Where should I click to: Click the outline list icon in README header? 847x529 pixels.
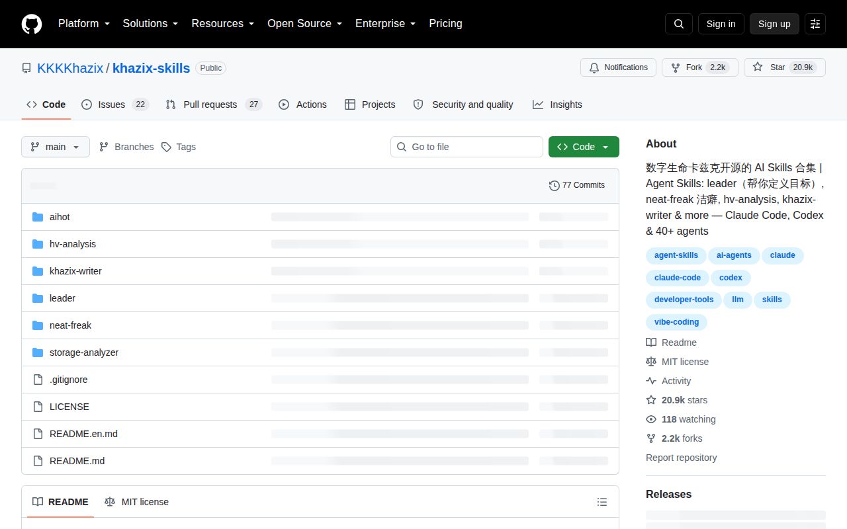[x=602, y=502]
